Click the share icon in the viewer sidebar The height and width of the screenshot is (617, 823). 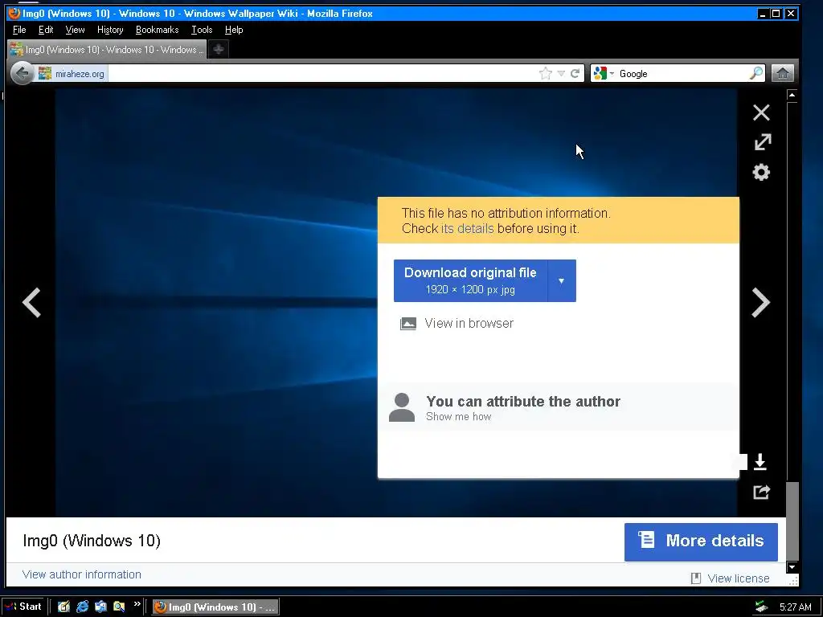(x=761, y=492)
